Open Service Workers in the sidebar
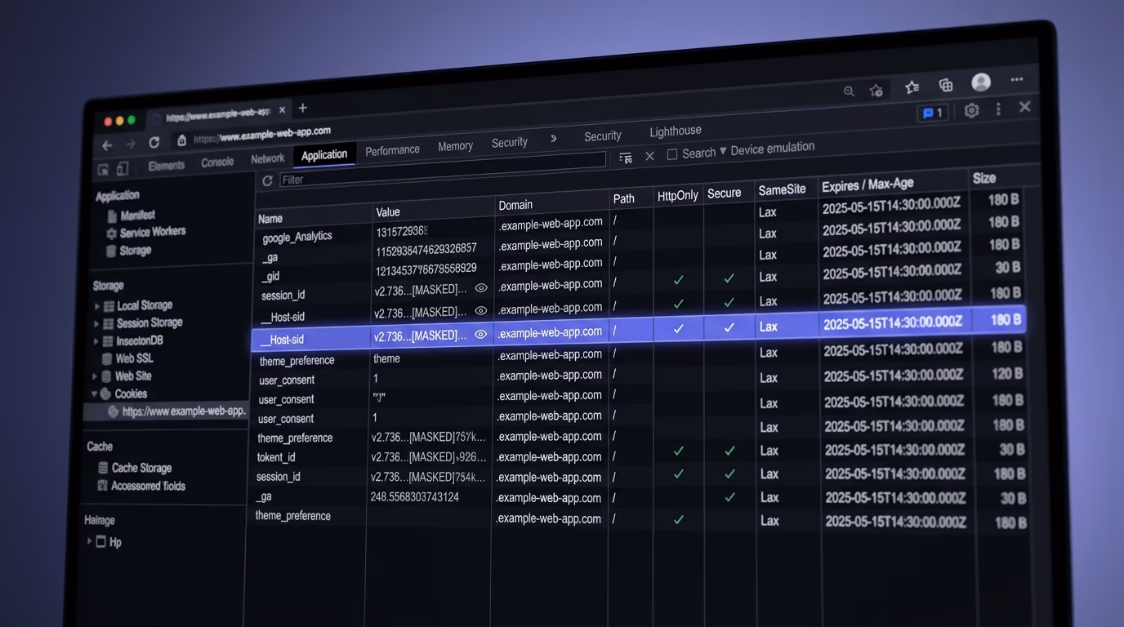1124x627 pixels. pyautogui.click(x=152, y=233)
